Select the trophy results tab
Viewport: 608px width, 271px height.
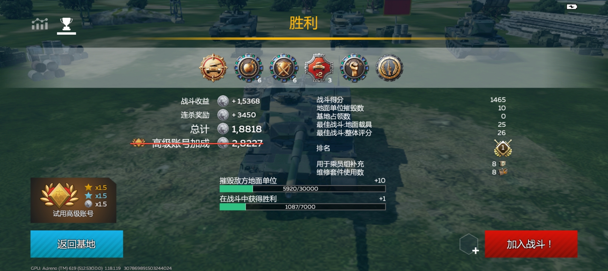pos(66,24)
